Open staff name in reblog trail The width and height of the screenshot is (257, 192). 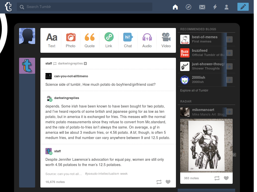57,151
